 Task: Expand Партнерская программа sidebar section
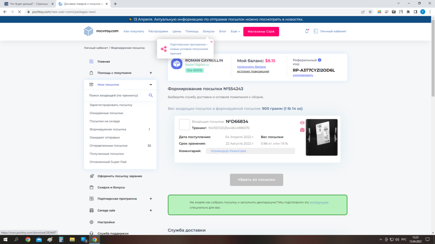point(151,198)
